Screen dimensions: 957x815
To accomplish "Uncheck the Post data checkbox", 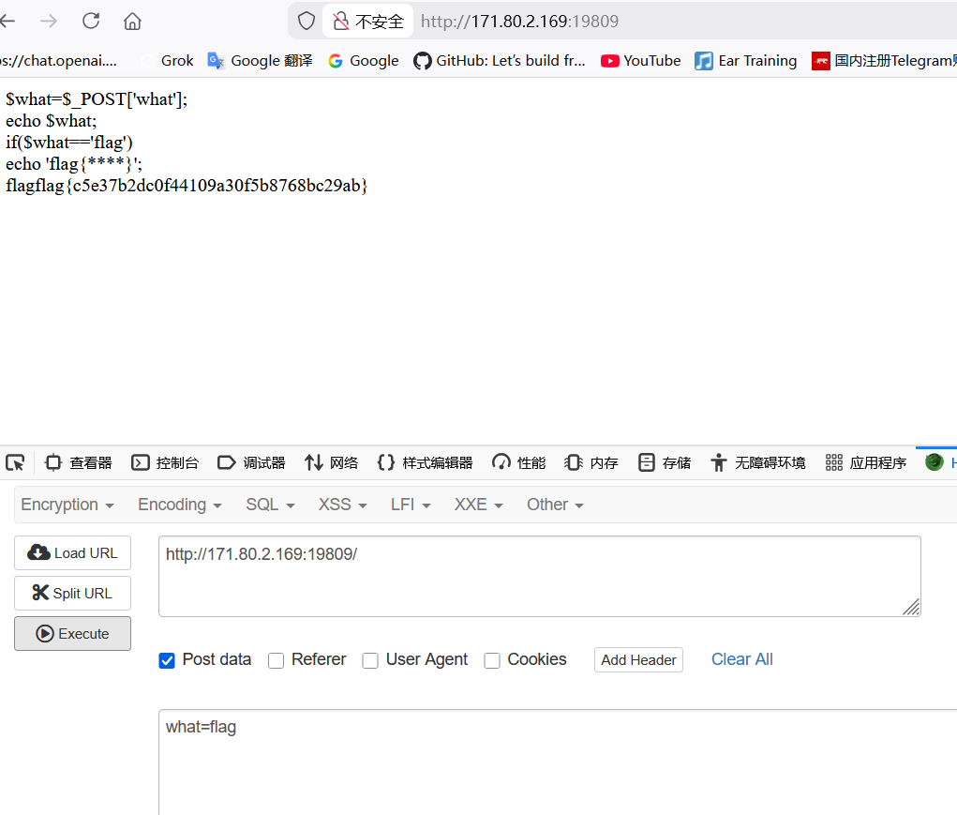I will point(166,660).
